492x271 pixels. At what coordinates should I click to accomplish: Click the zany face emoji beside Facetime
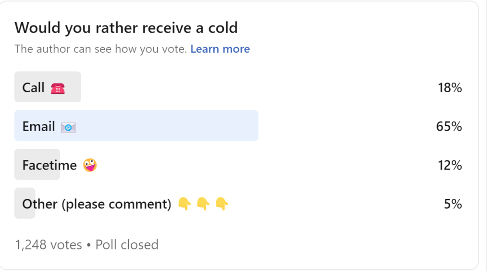90,165
